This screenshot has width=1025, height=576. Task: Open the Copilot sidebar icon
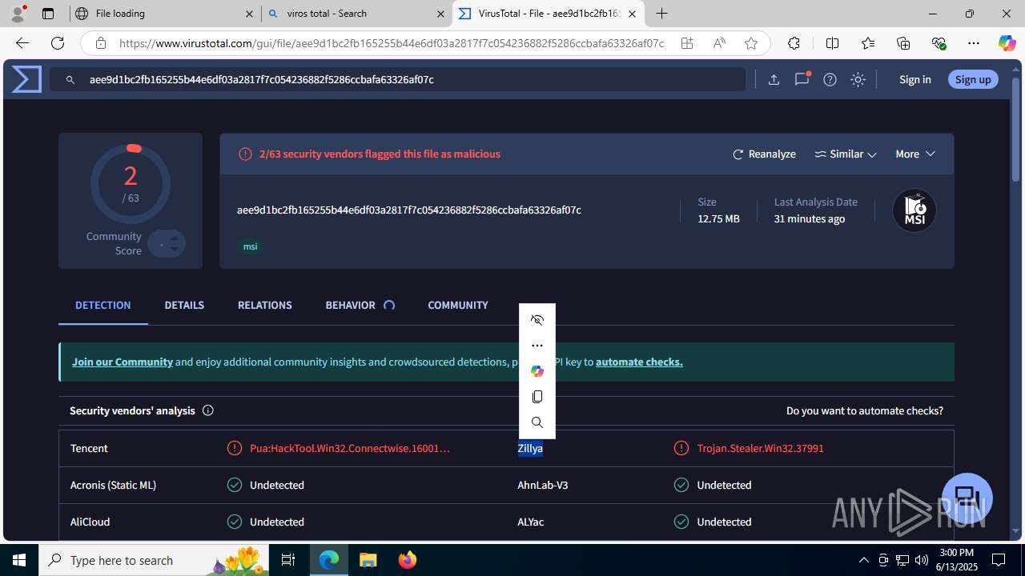click(x=1007, y=43)
